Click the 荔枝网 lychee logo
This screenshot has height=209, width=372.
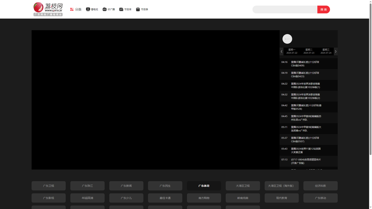click(48, 9)
